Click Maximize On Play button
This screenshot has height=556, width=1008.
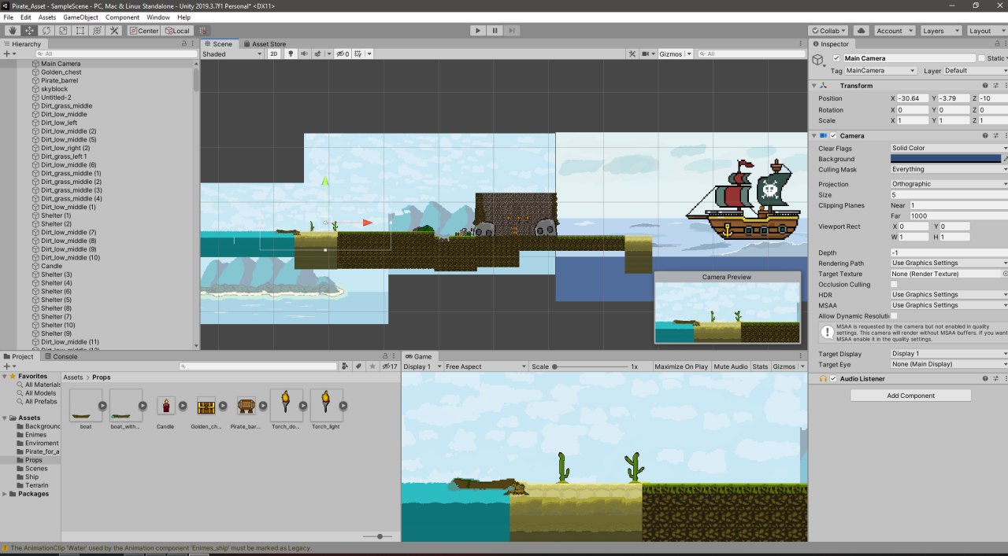pos(681,366)
